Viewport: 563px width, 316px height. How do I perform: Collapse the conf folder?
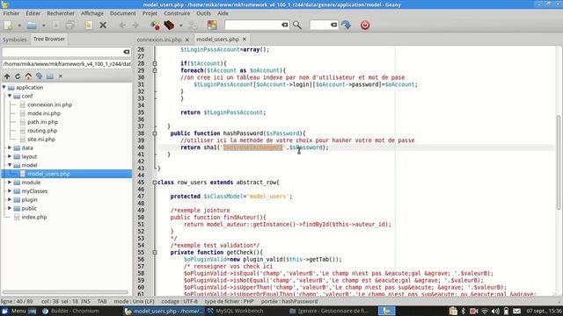click(10, 96)
